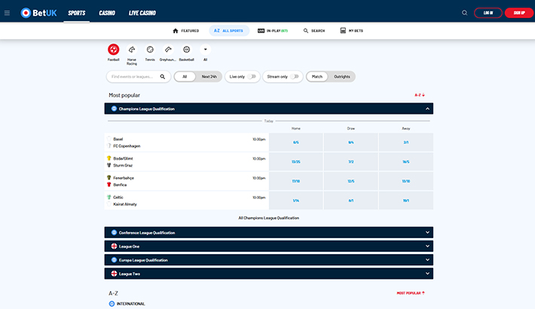Screen dimensions: 535x309
Task: Turn on the Stream only toggle
Action: (295, 76)
